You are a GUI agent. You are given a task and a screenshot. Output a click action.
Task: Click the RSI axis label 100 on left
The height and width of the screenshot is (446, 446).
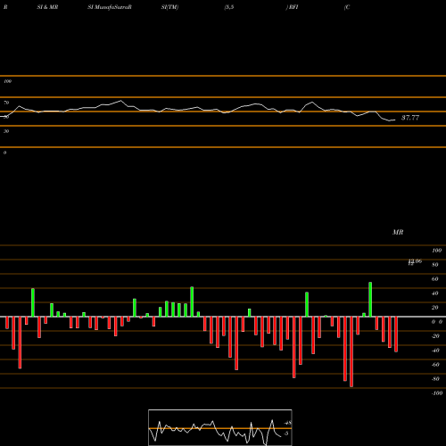tap(7, 81)
